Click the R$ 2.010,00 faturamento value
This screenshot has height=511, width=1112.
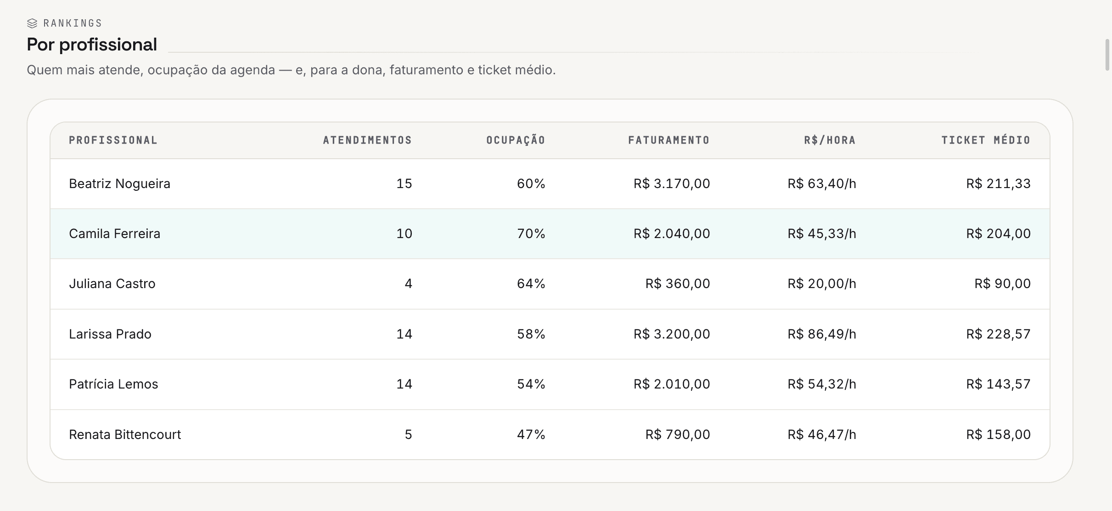[x=672, y=384]
